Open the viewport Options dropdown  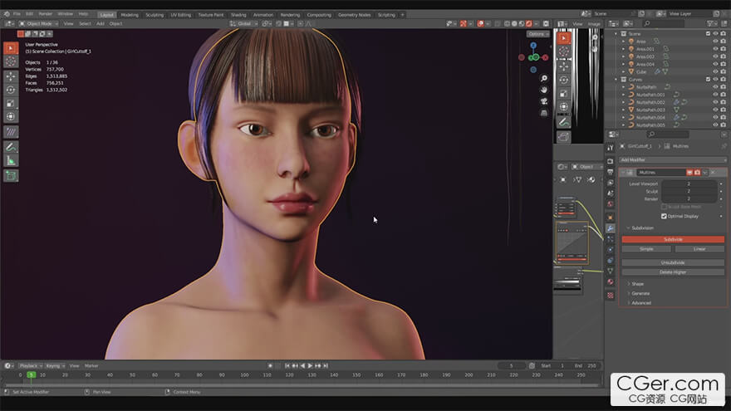(538, 34)
